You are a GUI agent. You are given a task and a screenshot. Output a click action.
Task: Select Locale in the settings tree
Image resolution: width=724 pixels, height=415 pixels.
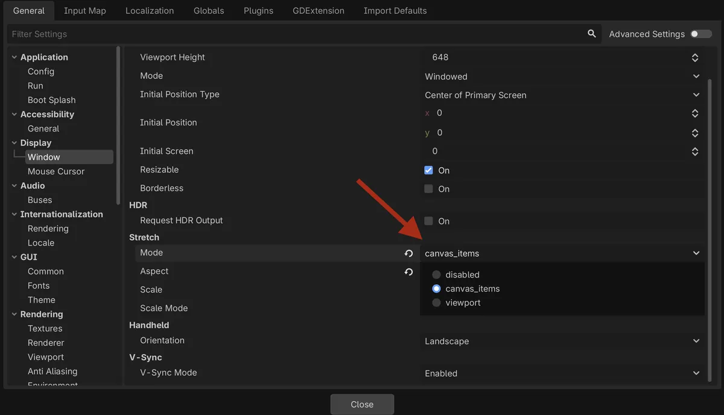point(41,242)
